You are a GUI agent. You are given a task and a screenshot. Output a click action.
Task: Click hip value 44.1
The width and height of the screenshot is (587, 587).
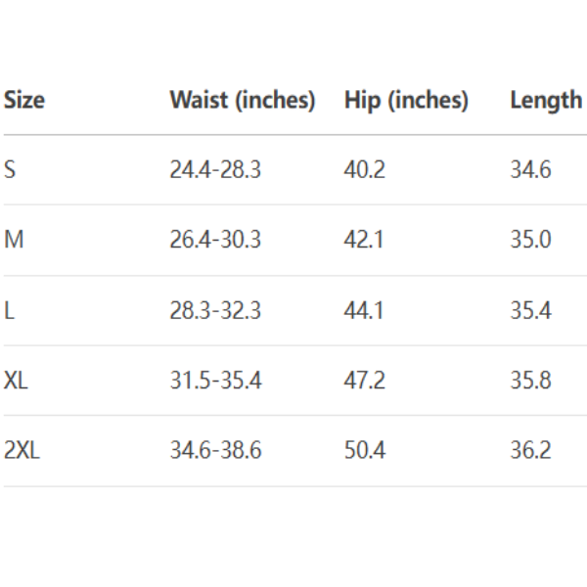(364, 310)
